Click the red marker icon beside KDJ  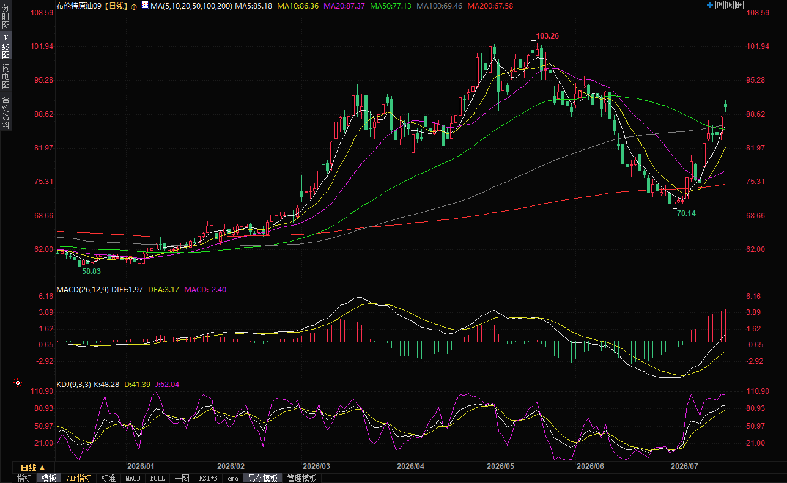18,384
